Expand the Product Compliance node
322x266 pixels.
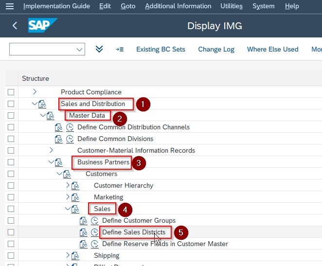35,92
